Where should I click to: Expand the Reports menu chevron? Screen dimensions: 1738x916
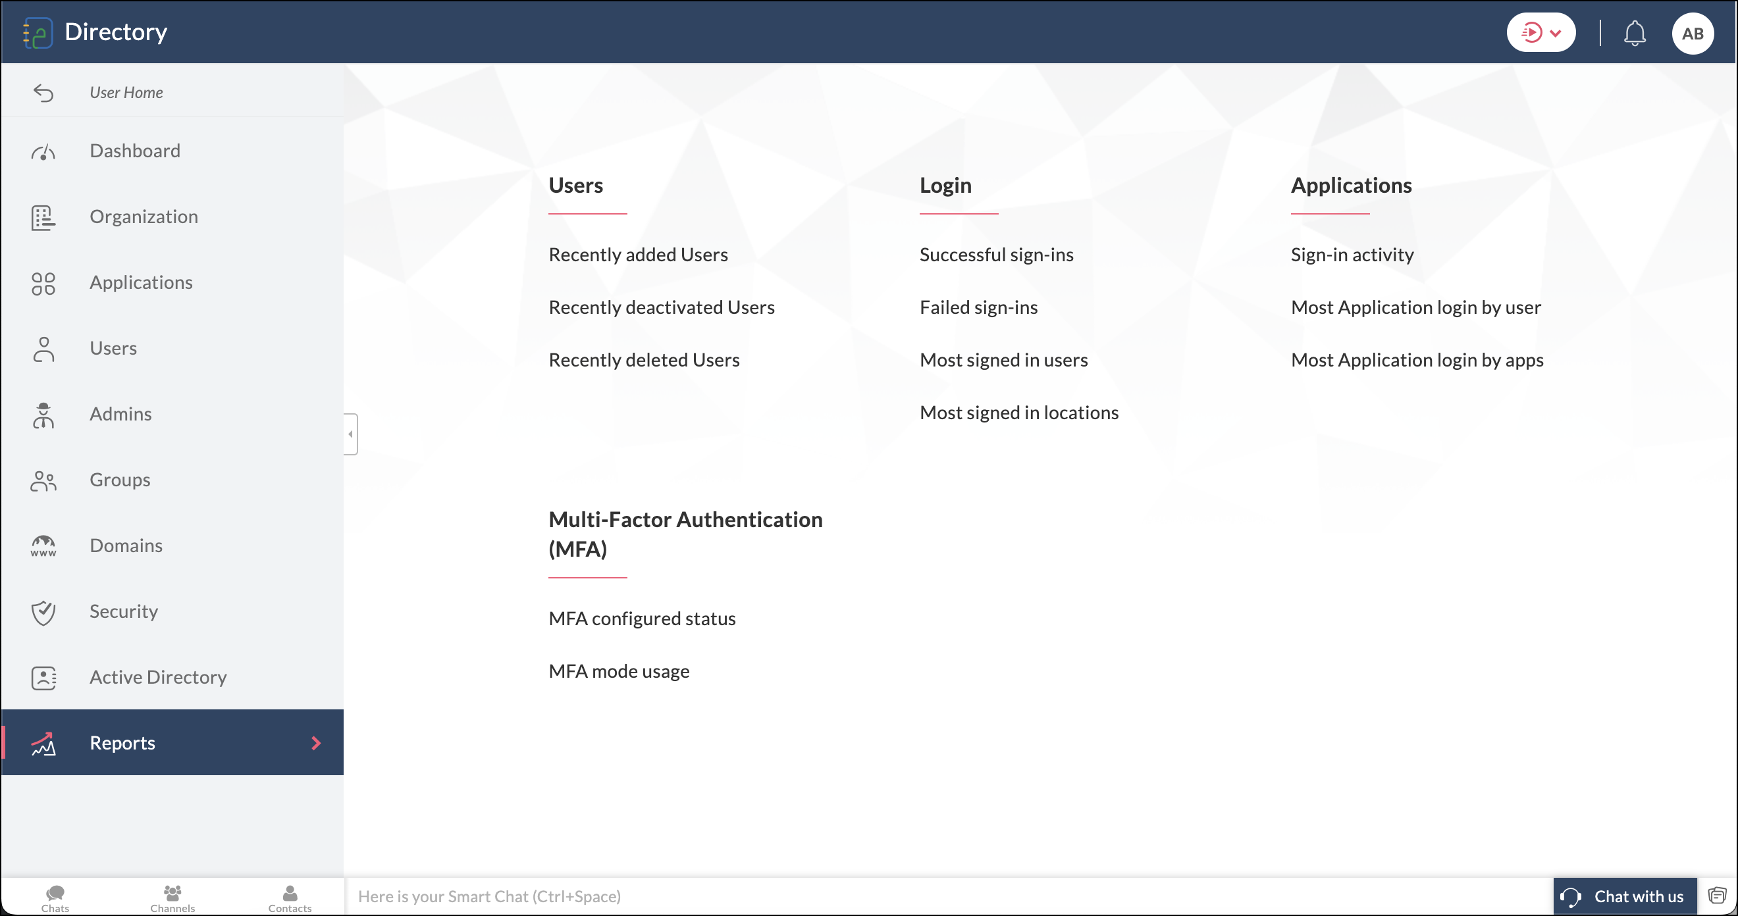(316, 743)
